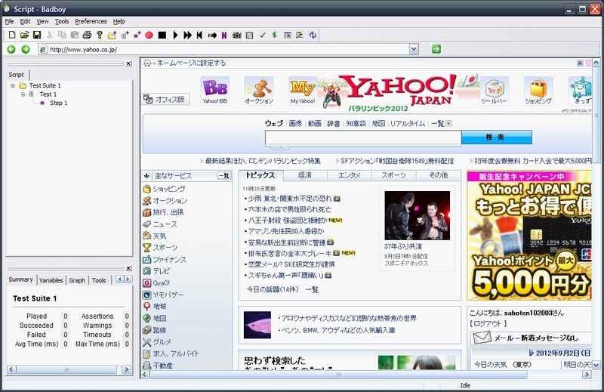Image resolution: width=604 pixels, height=392 pixels.
Task: Create a new script with the blank page icon
Action: click(12, 35)
